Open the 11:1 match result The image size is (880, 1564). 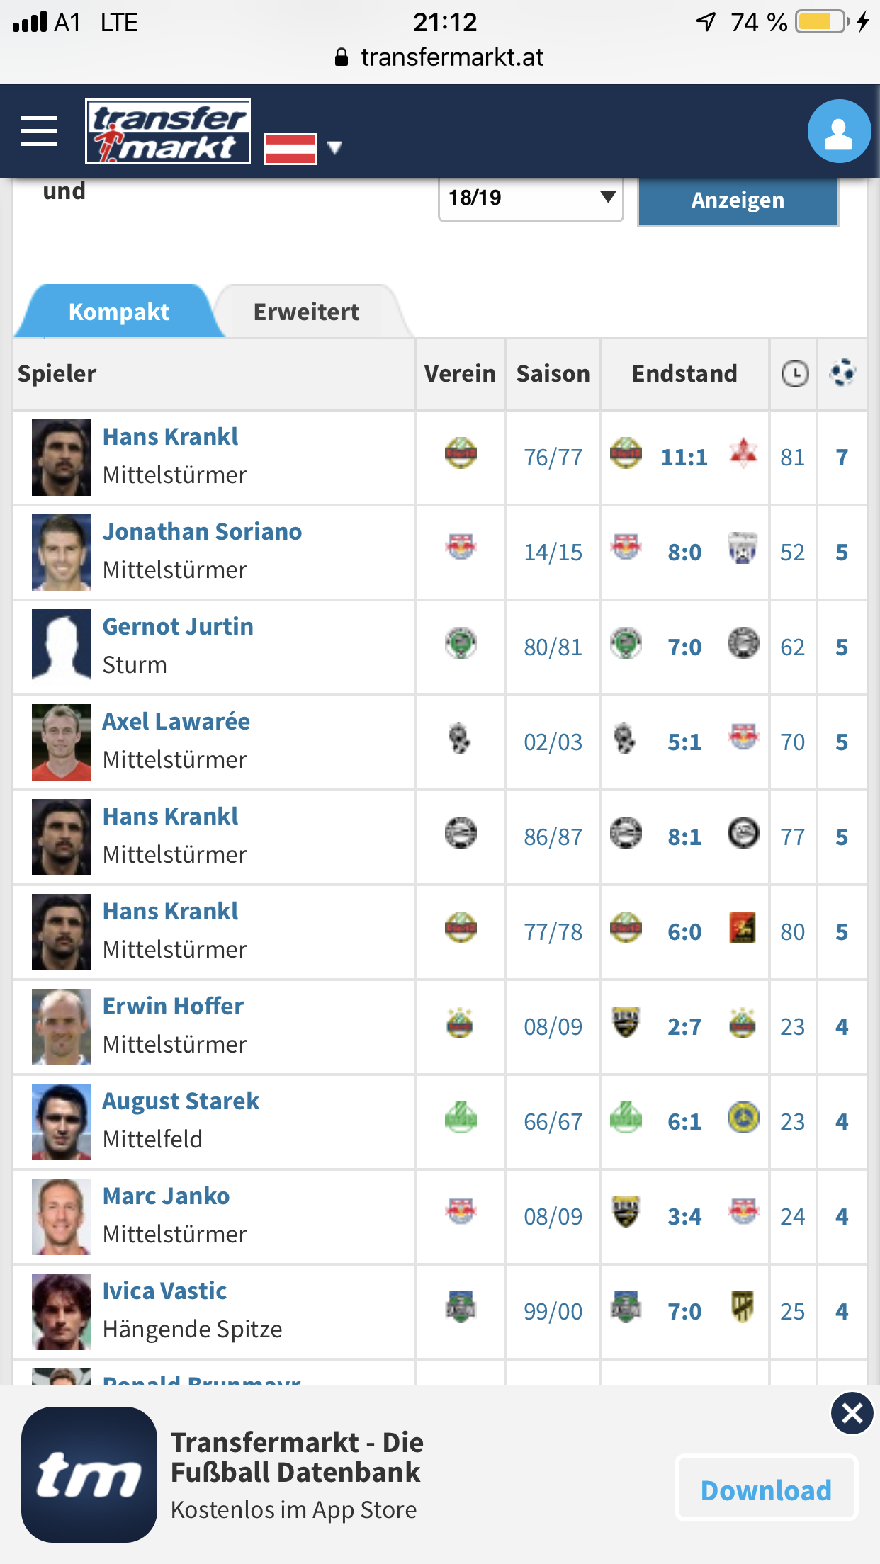pyautogui.click(x=684, y=458)
